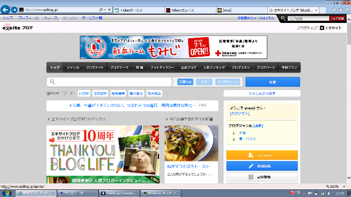Select 特集 in navigation bar
The width and height of the screenshot is (351, 197).
click(x=139, y=68)
